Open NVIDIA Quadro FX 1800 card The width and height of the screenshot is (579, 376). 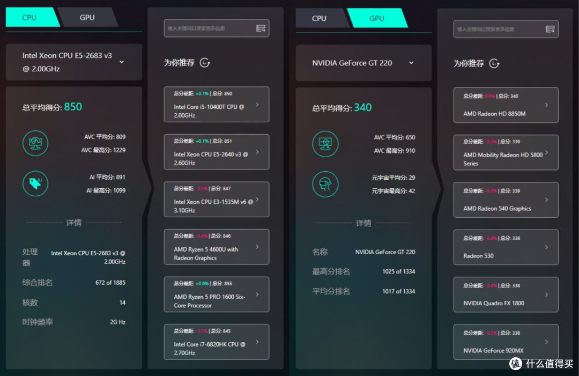point(506,294)
